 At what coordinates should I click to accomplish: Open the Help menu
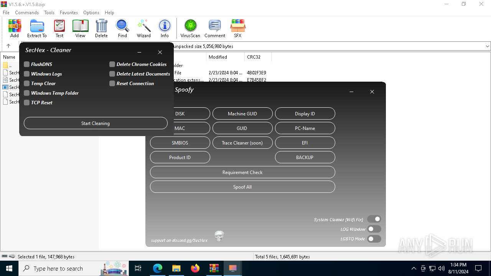tap(109, 13)
